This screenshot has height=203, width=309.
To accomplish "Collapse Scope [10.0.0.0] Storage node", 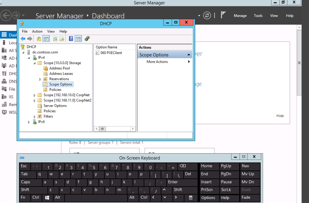I will tap(35, 63).
